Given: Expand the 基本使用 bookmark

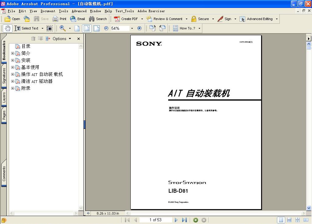Looking at the screenshot, I should (12, 67).
